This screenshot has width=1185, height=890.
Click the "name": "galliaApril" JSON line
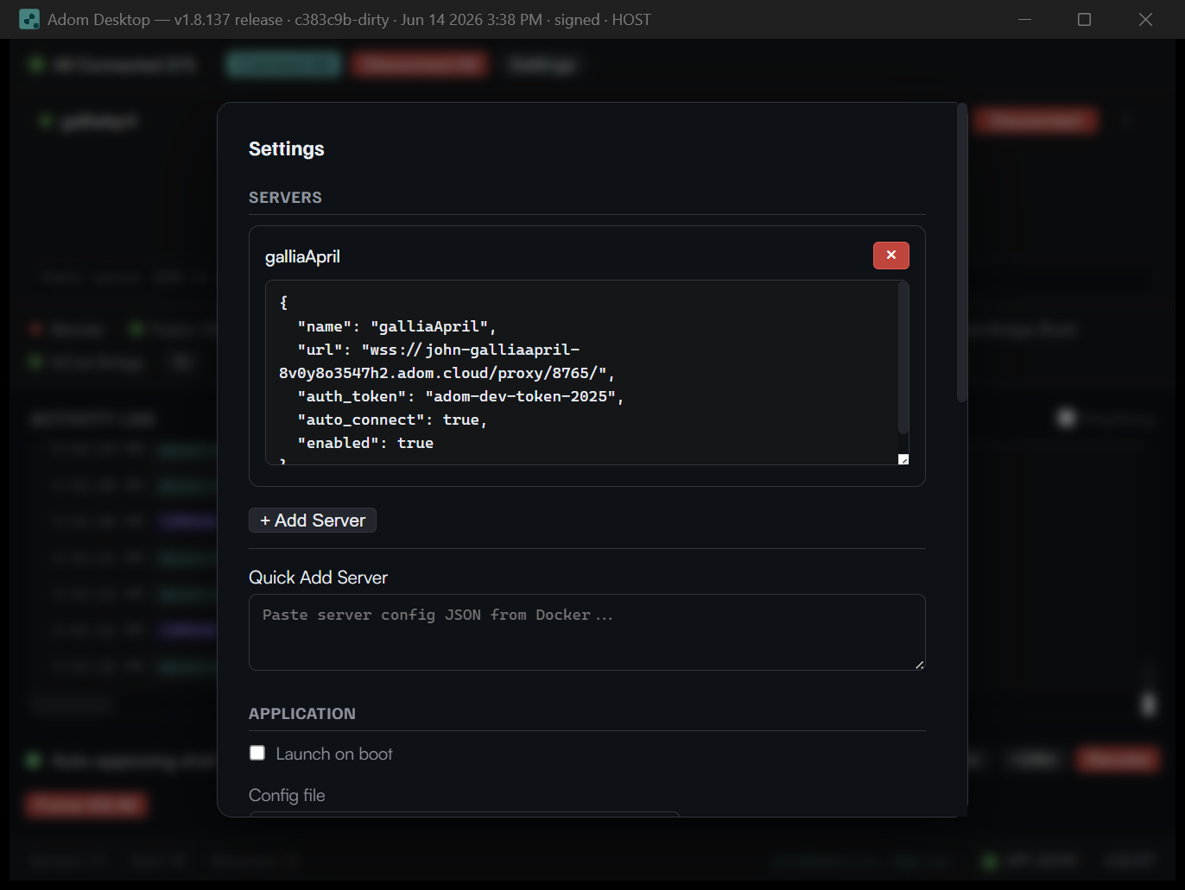396,326
